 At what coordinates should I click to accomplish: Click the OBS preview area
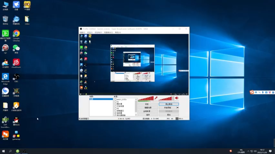click(x=134, y=64)
